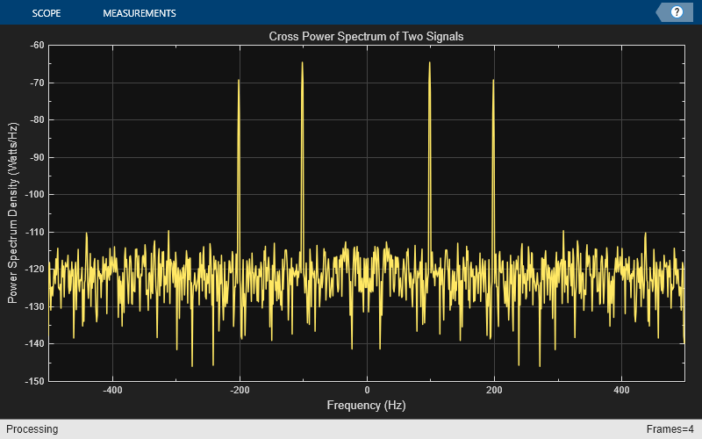
Task: Select the Frequency (Hz) axis label
Action: pyautogui.click(x=366, y=405)
